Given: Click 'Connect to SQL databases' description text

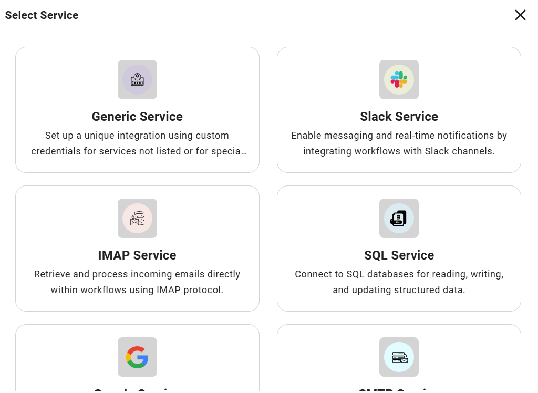Looking at the screenshot, I should click(x=399, y=274).
